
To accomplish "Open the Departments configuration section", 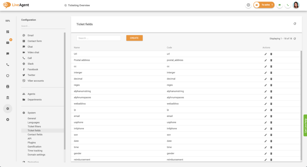I will 34,100.
